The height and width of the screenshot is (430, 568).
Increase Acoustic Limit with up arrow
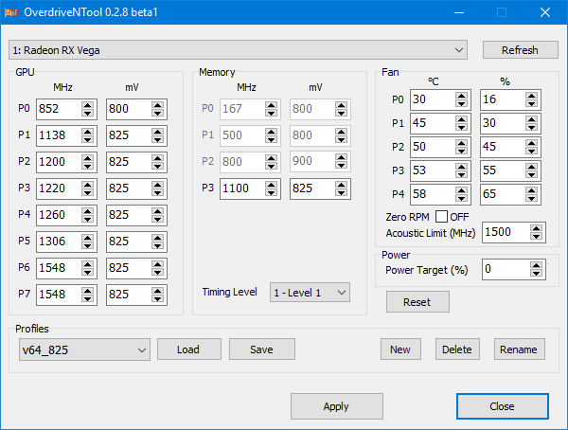(x=536, y=229)
